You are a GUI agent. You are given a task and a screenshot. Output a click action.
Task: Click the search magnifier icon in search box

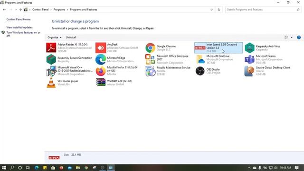(298, 9)
